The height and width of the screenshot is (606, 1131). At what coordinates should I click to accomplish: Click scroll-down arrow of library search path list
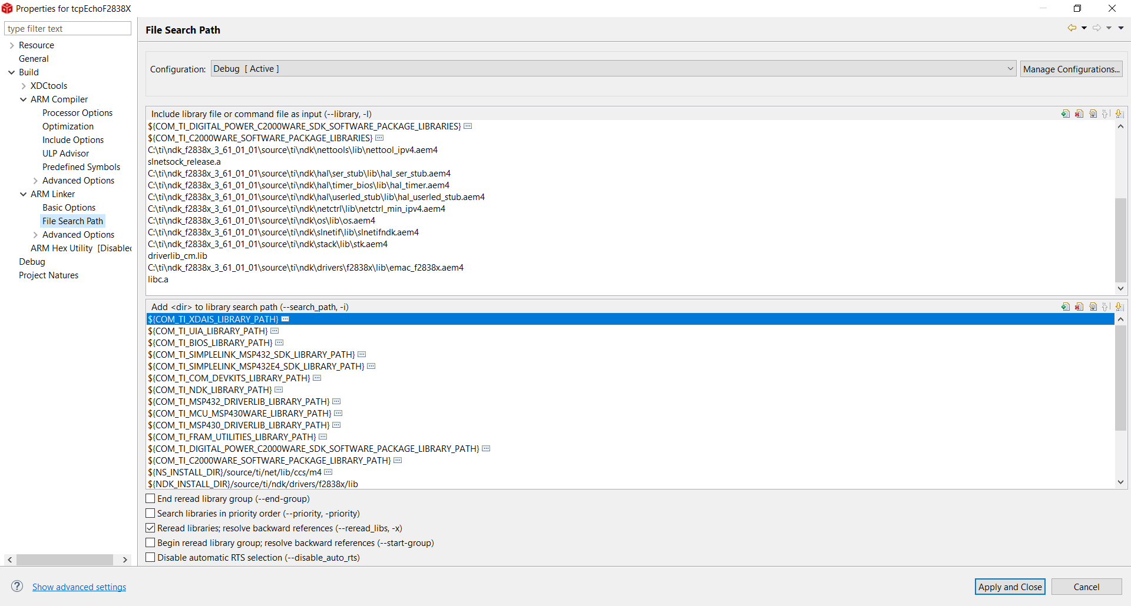[1120, 482]
